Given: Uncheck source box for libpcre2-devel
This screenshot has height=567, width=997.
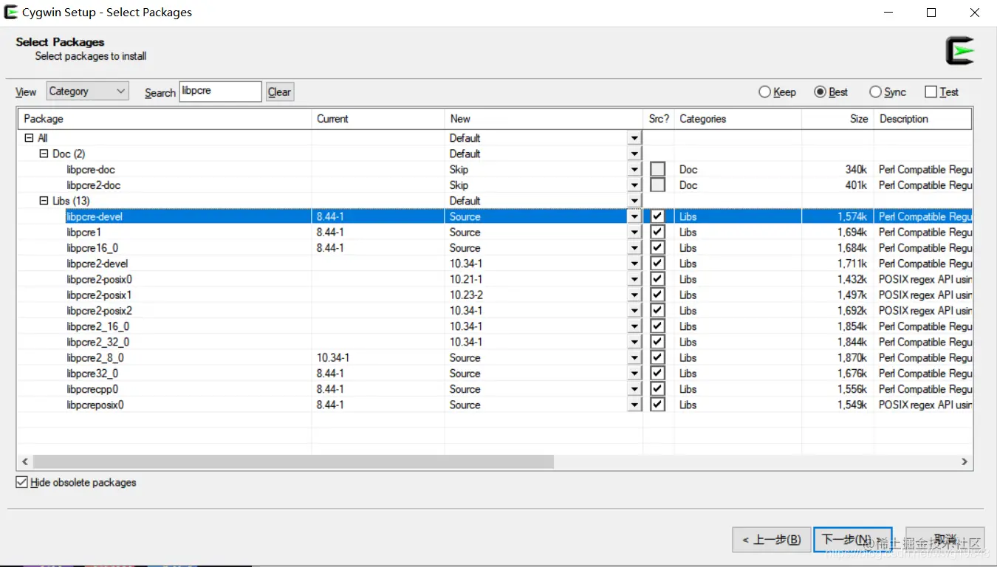Looking at the screenshot, I should [x=658, y=264].
